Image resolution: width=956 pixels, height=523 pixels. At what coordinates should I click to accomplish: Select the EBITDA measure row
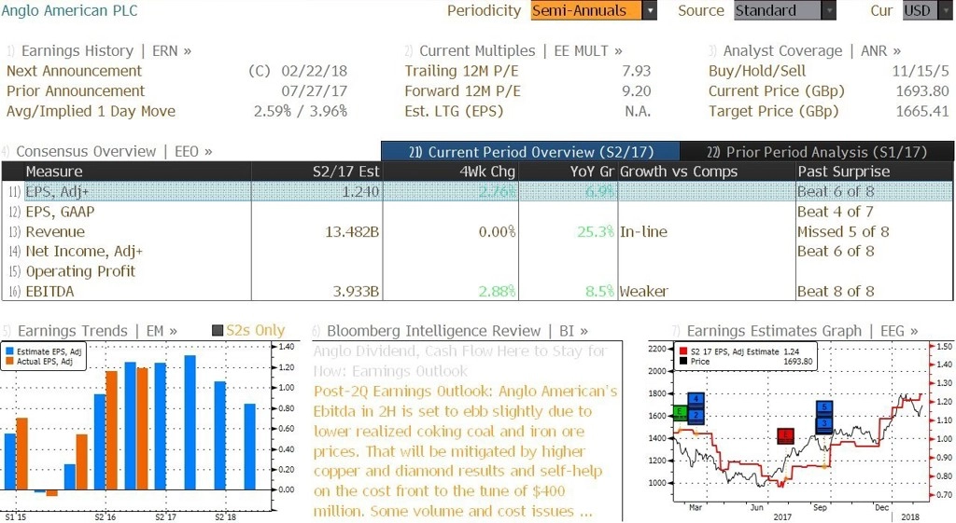[x=477, y=291]
